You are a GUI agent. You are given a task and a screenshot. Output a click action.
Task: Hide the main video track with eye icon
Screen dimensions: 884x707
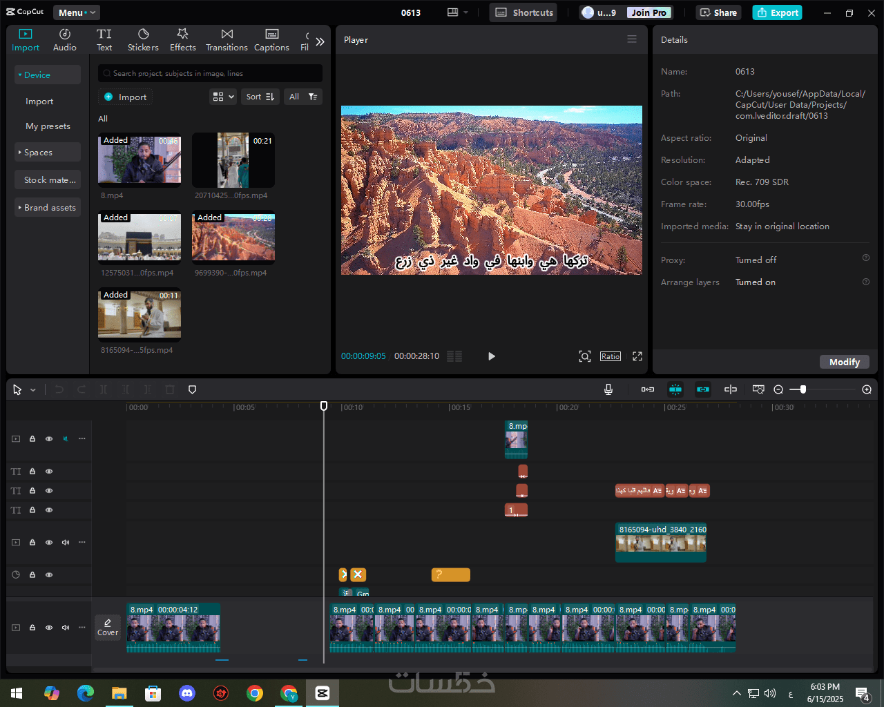[x=49, y=628]
